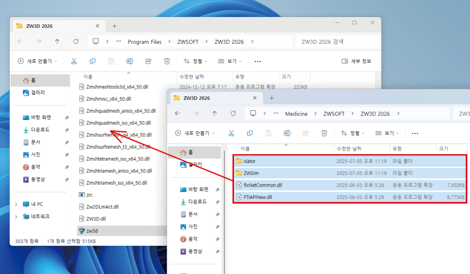Image resolution: width=470 pixels, height=274 pixels.
Task: Open 갤러리 in Program Files window sidebar
Action: (34, 92)
